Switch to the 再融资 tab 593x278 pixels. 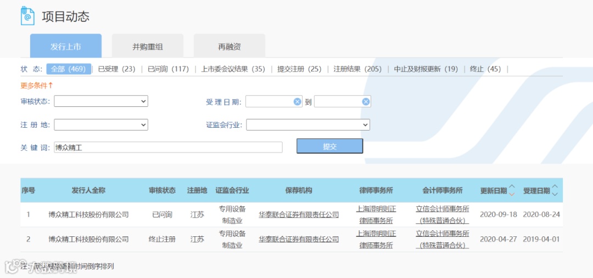[230, 47]
